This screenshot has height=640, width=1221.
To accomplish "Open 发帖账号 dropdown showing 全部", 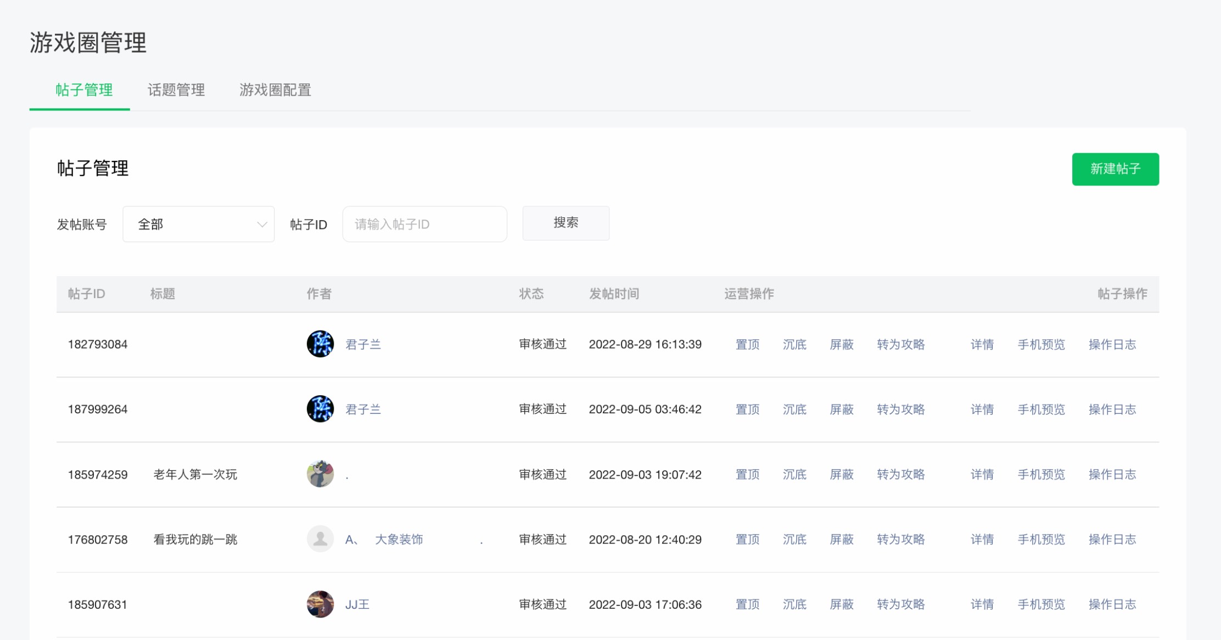I will pyautogui.click(x=198, y=224).
